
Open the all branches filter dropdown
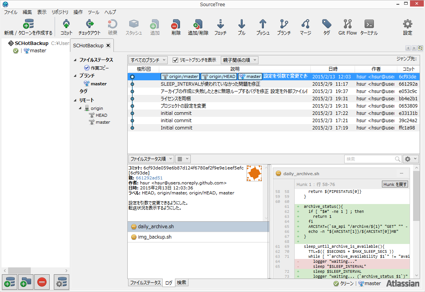coord(148,60)
